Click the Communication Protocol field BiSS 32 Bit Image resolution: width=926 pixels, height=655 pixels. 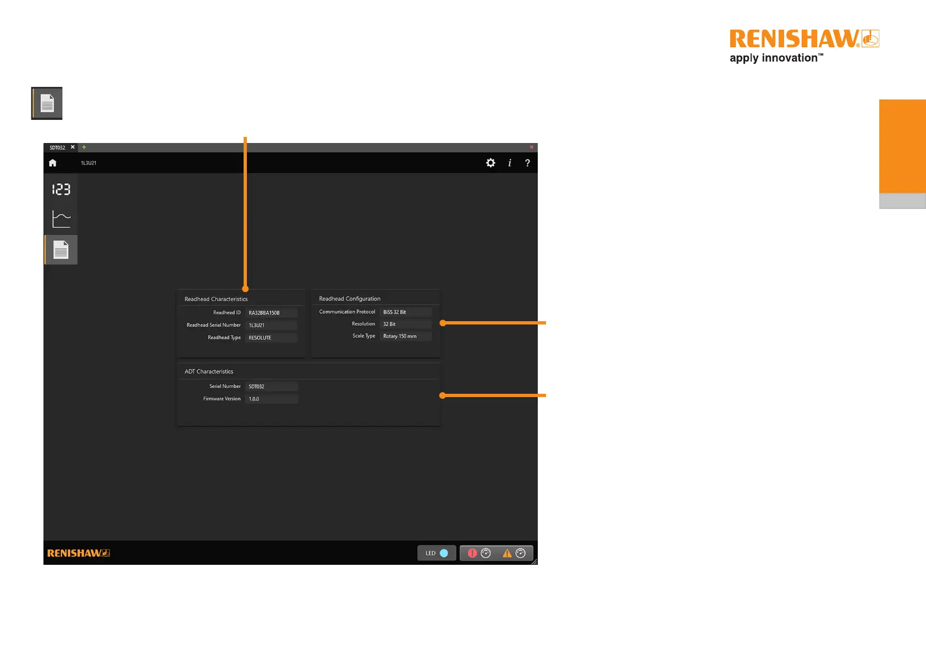[406, 312]
